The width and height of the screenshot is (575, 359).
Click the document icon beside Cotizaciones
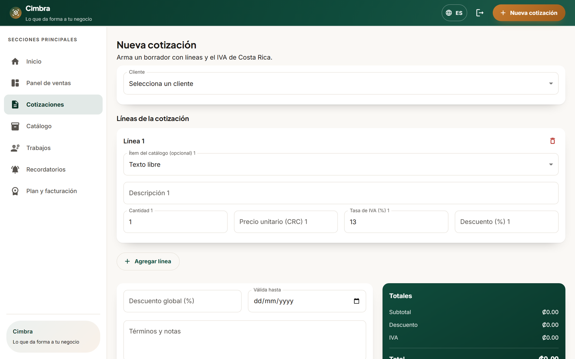pyautogui.click(x=15, y=104)
